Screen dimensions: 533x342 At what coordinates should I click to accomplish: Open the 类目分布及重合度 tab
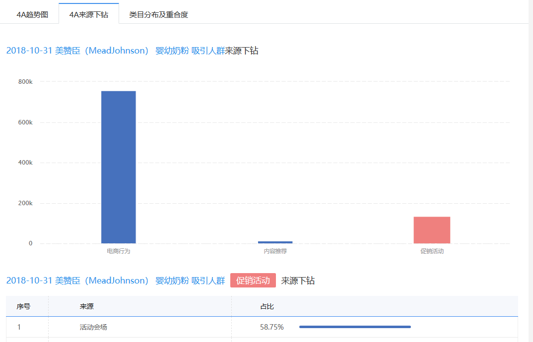tap(158, 14)
